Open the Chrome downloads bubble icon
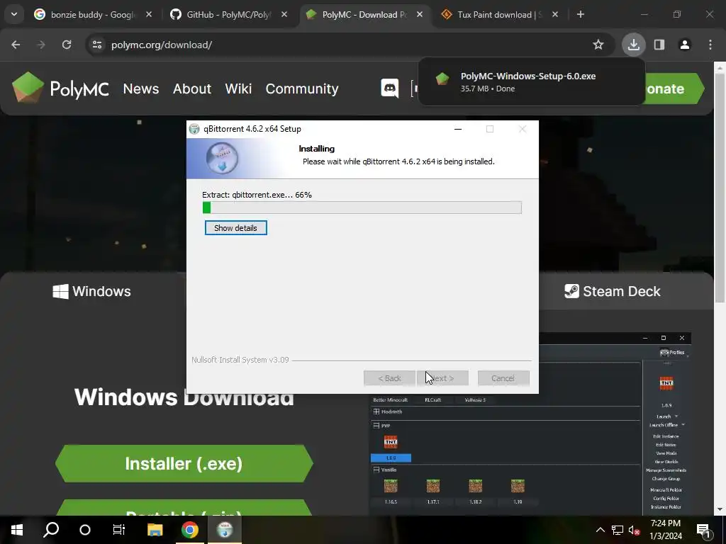Viewport: 726px width, 544px height. tap(633, 45)
